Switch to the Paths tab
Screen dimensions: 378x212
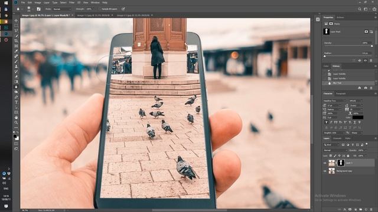click(x=348, y=139)
